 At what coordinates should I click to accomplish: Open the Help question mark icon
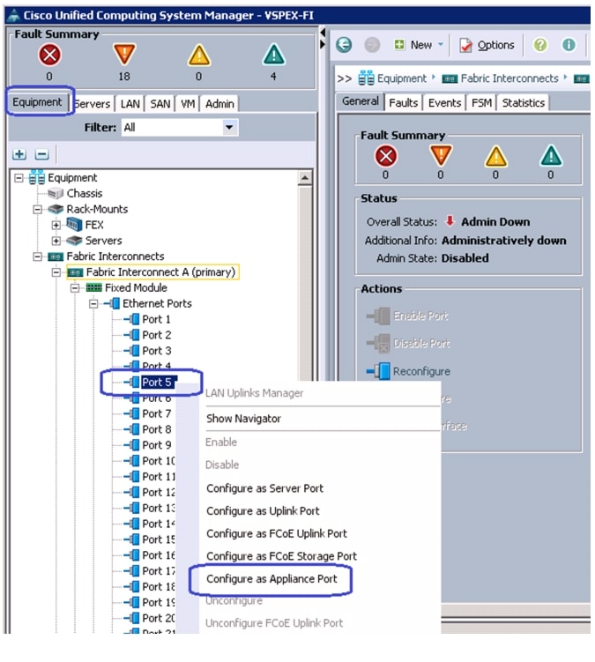540,45
